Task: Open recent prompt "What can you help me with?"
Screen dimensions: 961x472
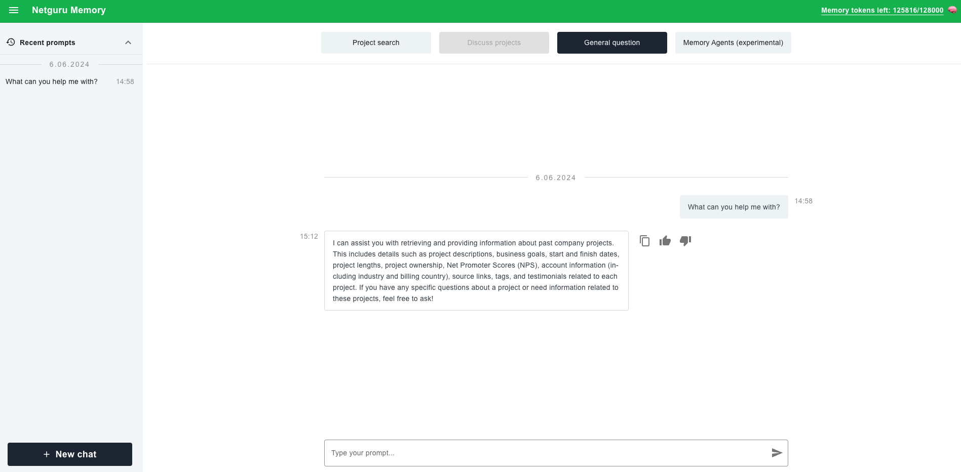Action: pos(52,81)
